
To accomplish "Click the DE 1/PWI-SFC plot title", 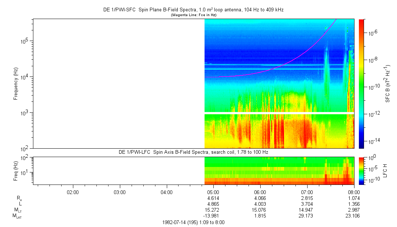I will [193, 10].
